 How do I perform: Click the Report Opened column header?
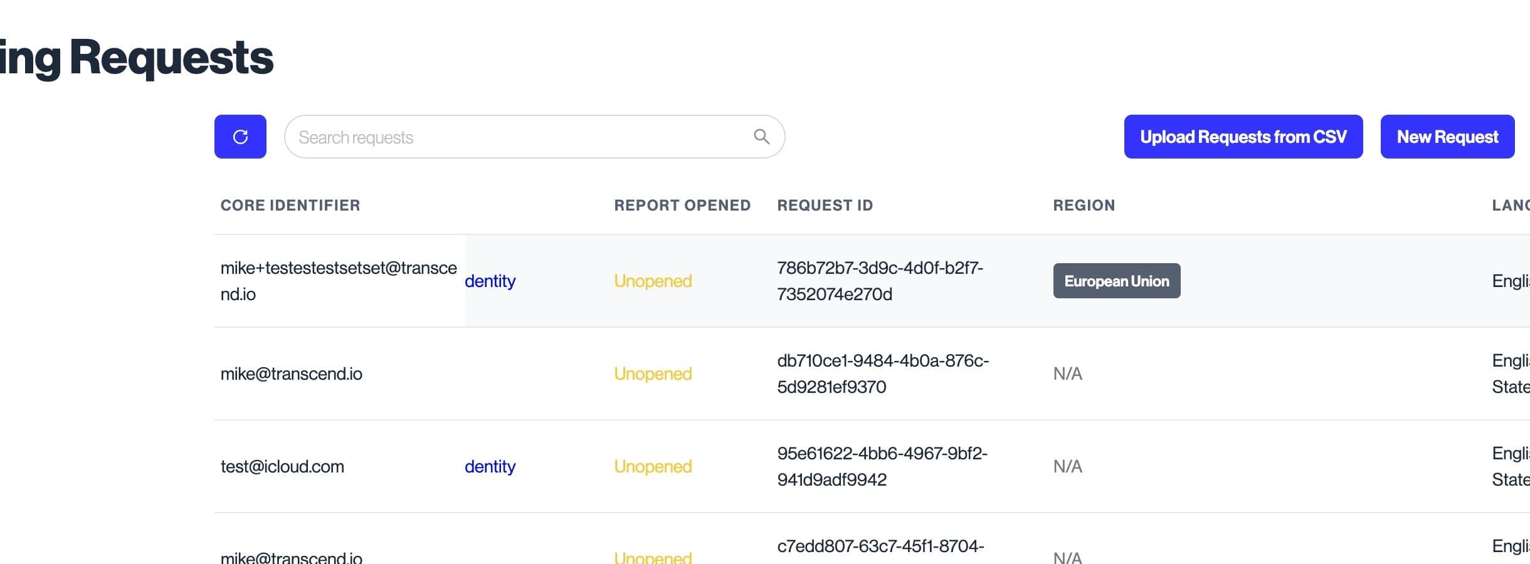click(682, 206)
